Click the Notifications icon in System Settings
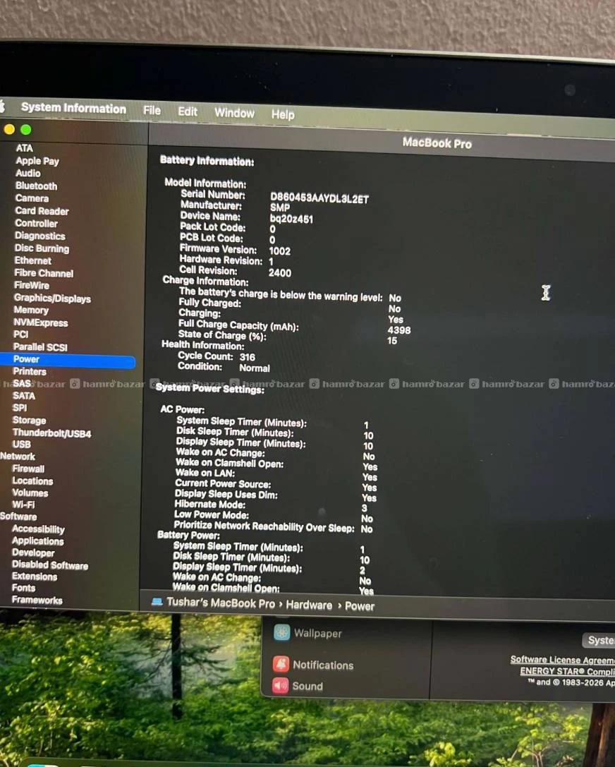This screenshot has width=615, height=767. [281, 664]
